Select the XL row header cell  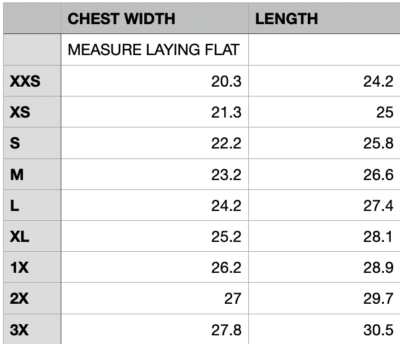32,236
